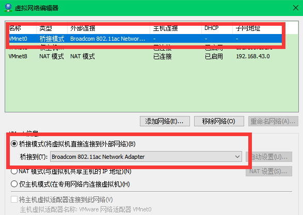
Task: Click the 自动设置(U)... button
Action: pyautogui.click(x=269, y=157)
